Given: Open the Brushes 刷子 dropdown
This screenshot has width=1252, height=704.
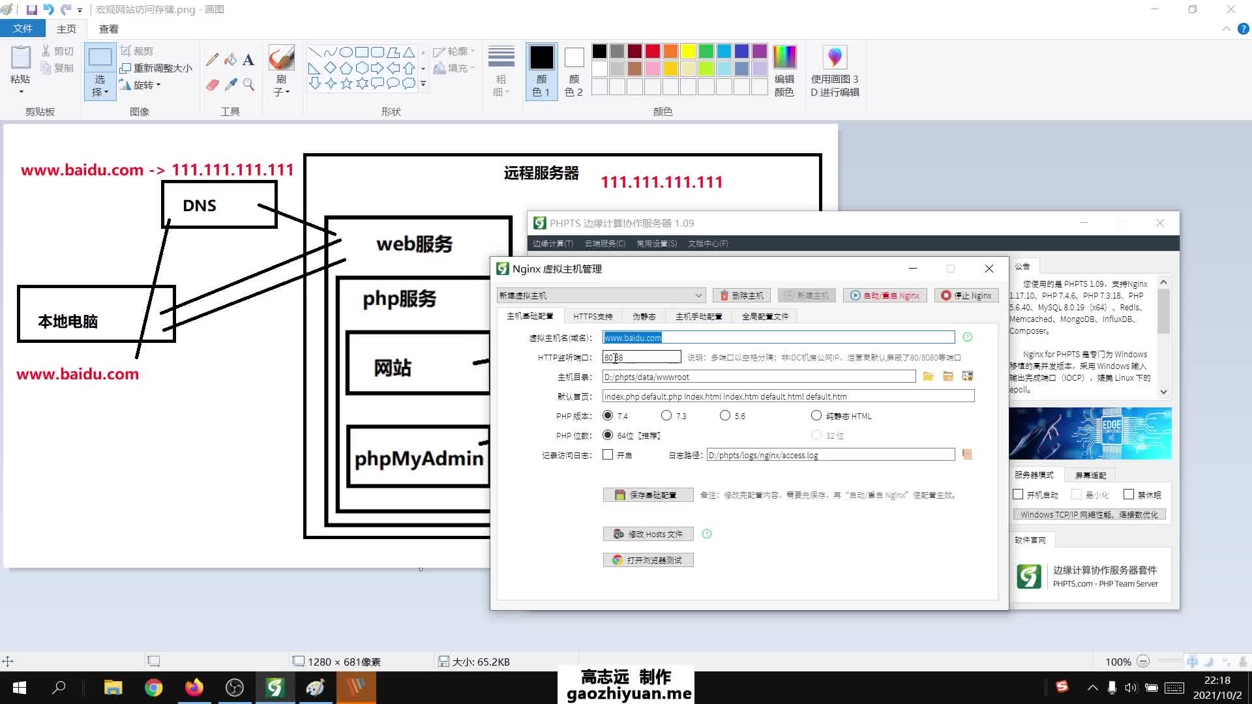Looking at the screenshot, I should click(281, 86).
